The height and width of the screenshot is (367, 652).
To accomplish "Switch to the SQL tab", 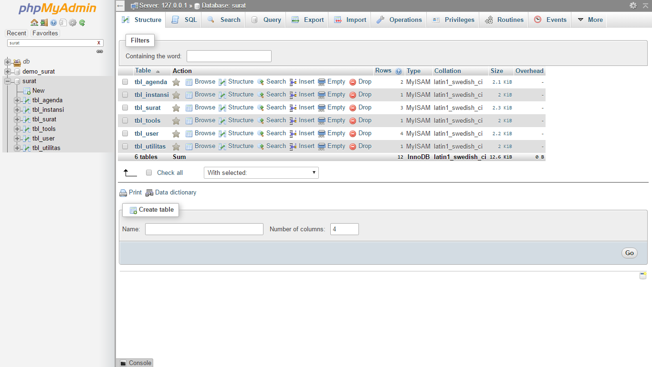I will point(184,20).
